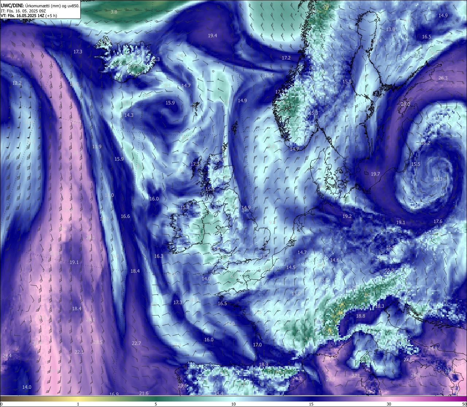Click the 19.4 value north of Scotland
The image size is (467, 407).
[x=212, y=36]
